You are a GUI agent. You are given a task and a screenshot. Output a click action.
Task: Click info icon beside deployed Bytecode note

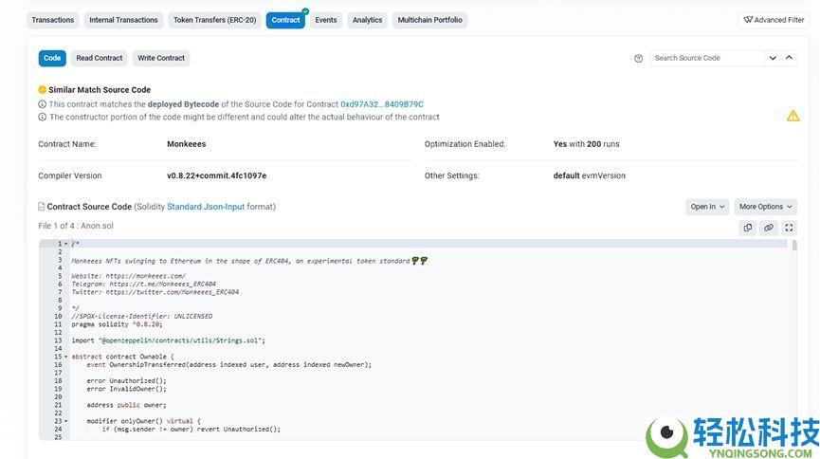[43, 104]
